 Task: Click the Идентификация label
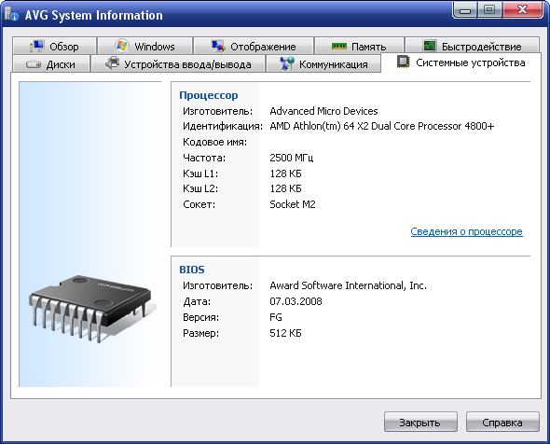(x=223, y=126)
